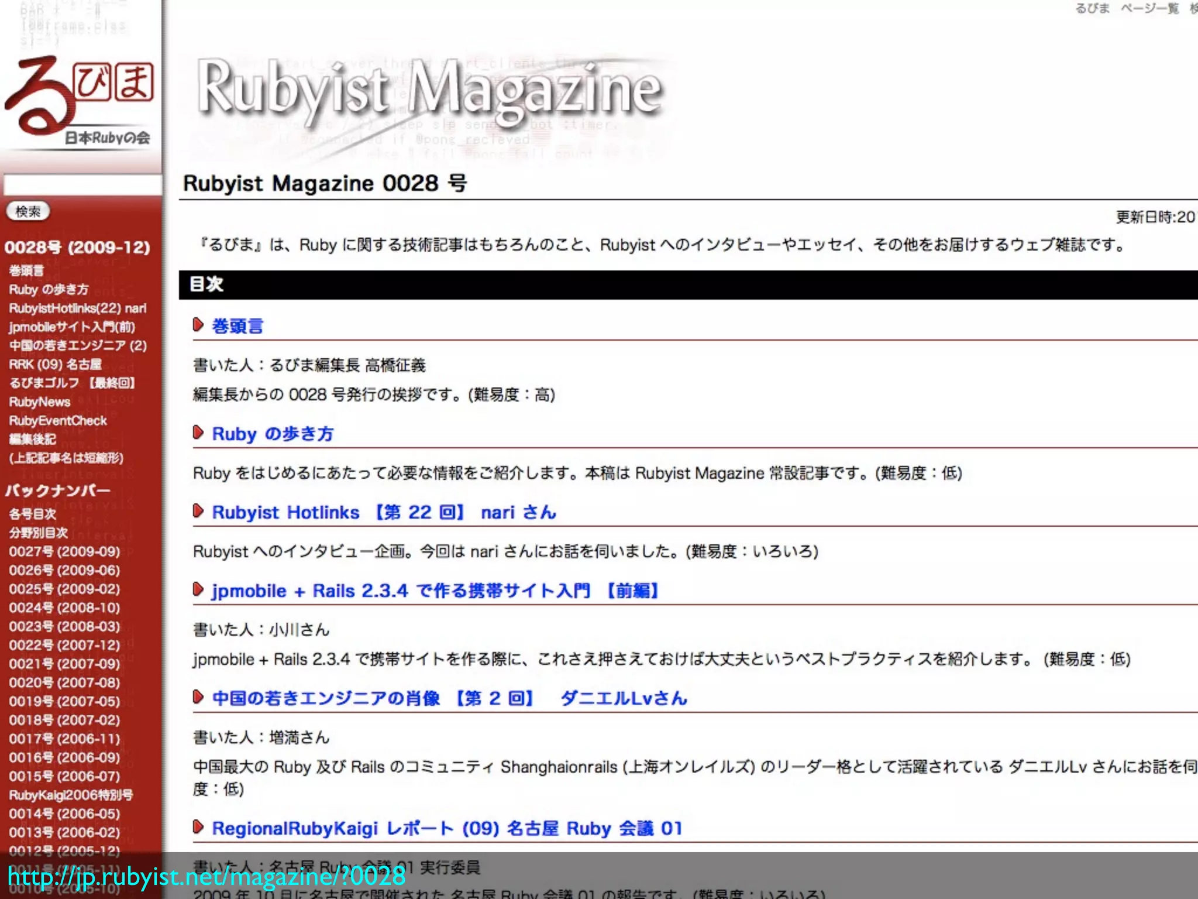1198x899 pixels.
Task: Select 編集後記 in the sidebar
Action: [32, 439]
